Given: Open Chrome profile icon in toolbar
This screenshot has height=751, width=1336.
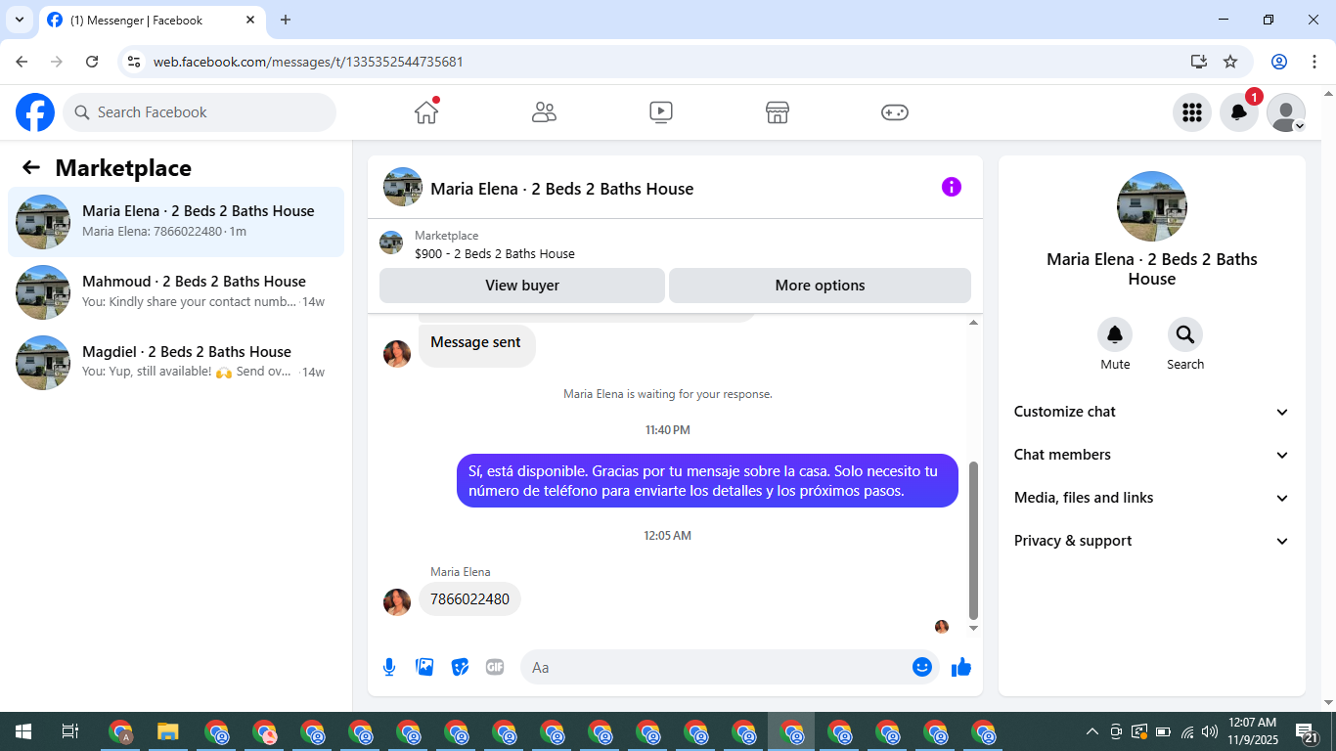Looking at the screenshot, I should pyautogui.click(x=1279, y=62).
